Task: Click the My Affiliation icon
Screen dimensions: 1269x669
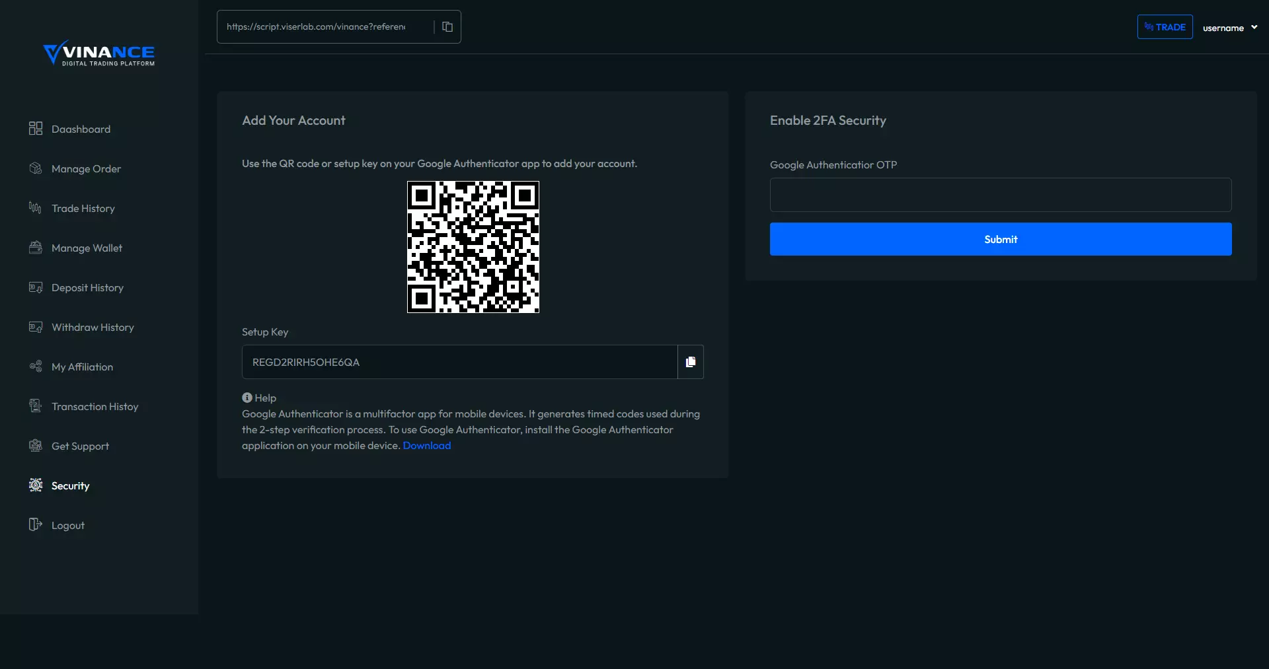Action: [36, 366]
